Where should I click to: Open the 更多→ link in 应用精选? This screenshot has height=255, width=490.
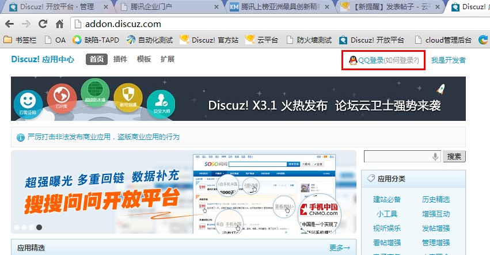pos(340,248)
